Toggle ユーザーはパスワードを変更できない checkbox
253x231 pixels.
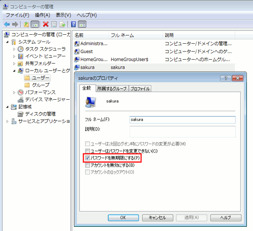(88, 151)
